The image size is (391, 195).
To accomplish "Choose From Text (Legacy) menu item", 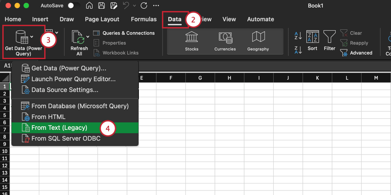I will (x=59, y=128).
